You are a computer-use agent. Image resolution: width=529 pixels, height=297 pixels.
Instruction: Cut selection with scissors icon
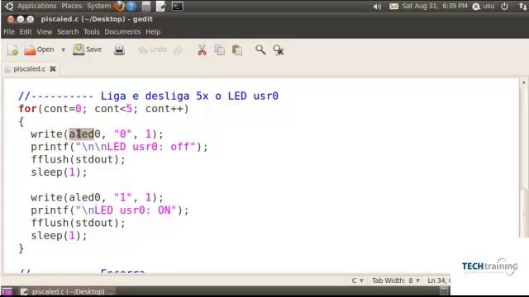(202, 50)
